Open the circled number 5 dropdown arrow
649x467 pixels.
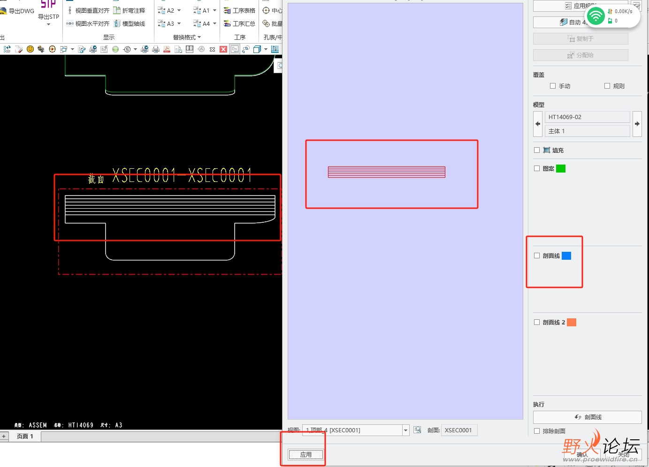coord(136,49)
